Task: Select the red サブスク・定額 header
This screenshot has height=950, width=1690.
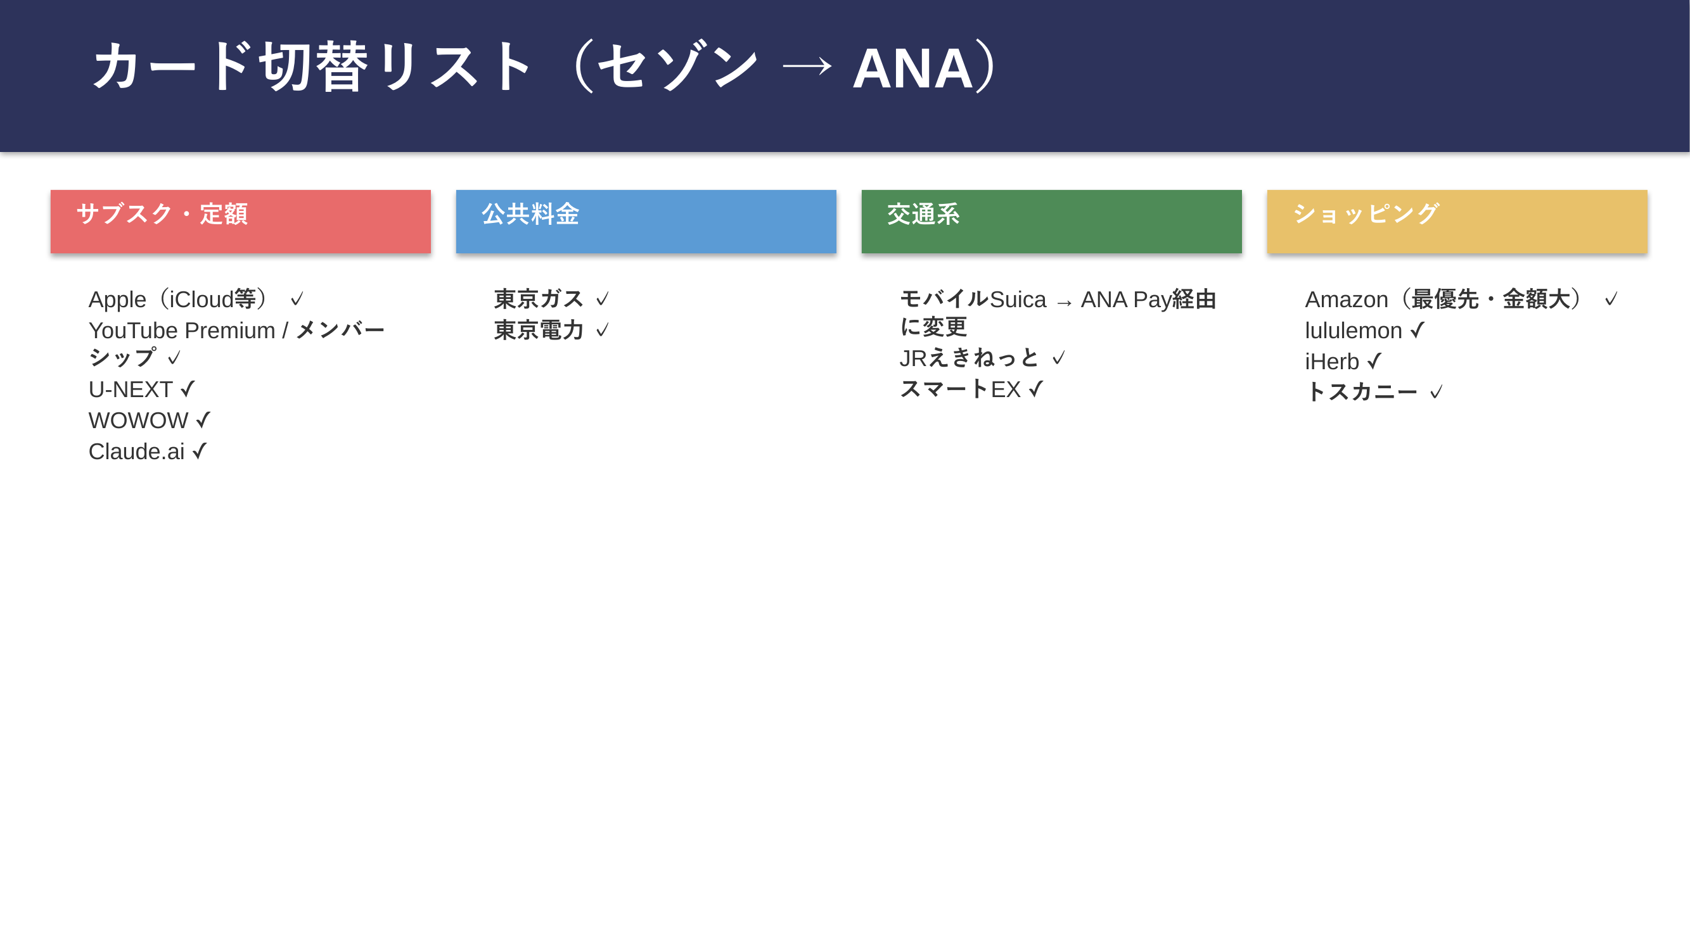Action: [x=240, y=222]
